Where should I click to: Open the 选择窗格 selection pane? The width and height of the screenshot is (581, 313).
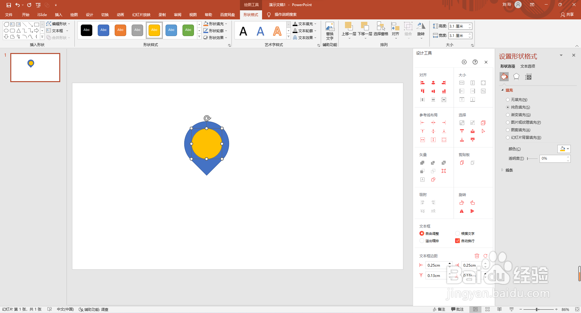tap(381, 29)
